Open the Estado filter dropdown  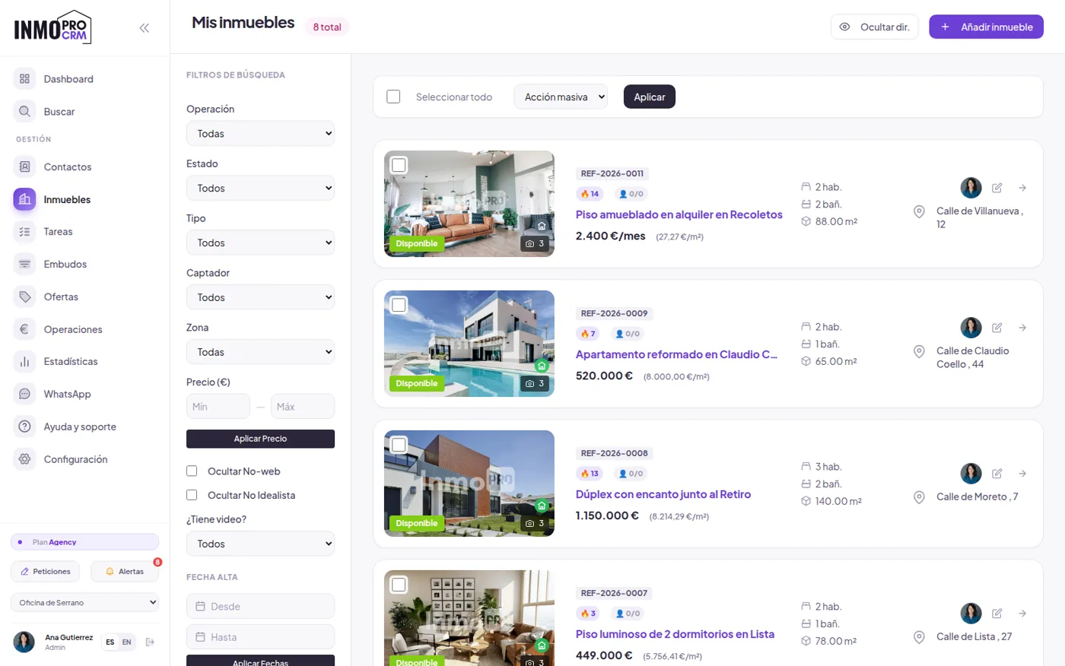click(x=260, y=189)
